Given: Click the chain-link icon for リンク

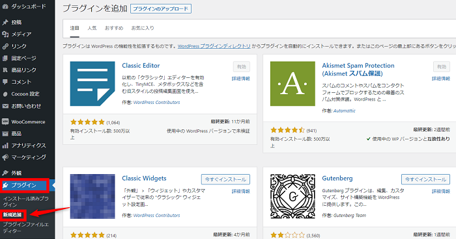Looking at the screenshot, I should [5, 46].
